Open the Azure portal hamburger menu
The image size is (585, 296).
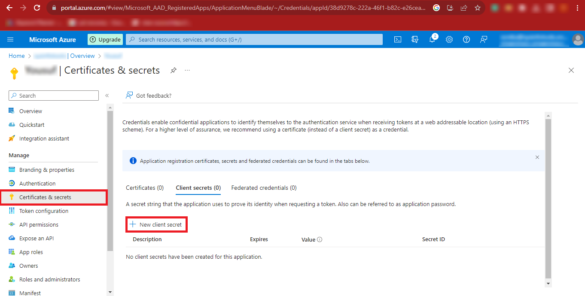click(x=10, y=39)
